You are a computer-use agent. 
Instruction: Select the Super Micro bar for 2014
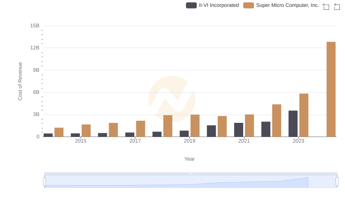[x=59, y=132]
